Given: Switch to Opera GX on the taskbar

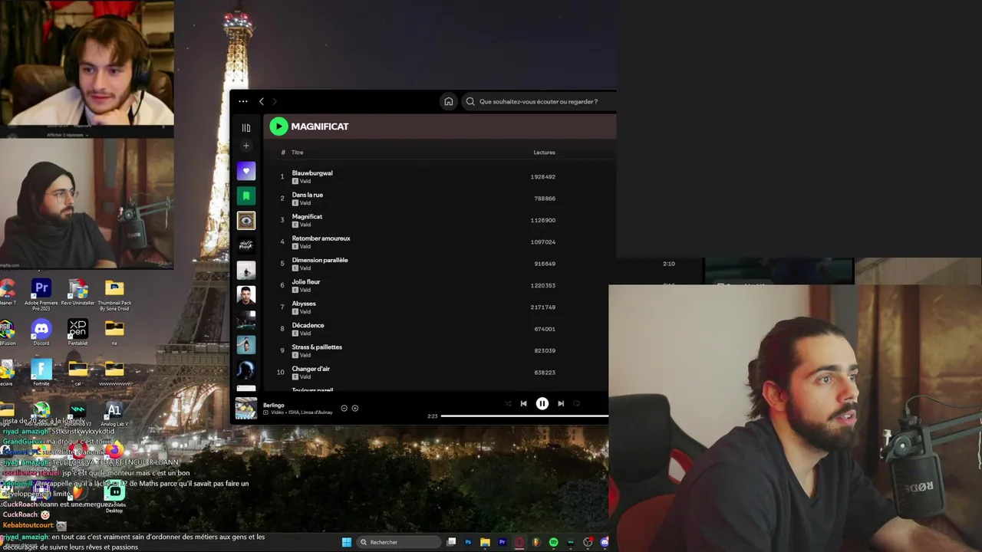Looking at the screenshot, I should (519, 542).
